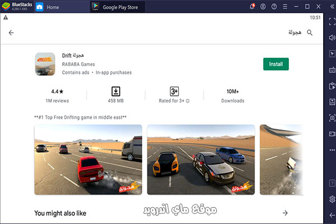Viewport: 336px width, 224px height.
Task: Go back with Play Store arrow
Action: point(11,32)
